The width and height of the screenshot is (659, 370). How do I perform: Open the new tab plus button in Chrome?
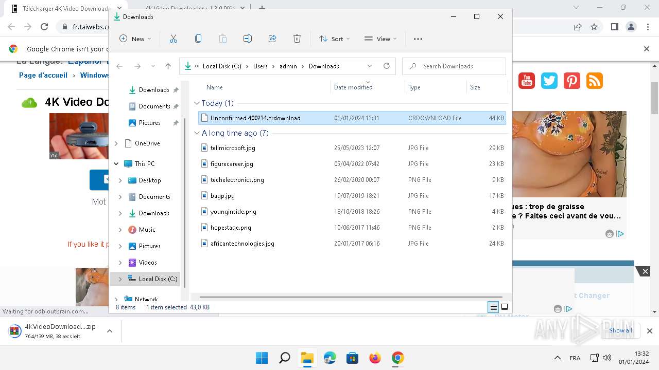coord(262,8)
